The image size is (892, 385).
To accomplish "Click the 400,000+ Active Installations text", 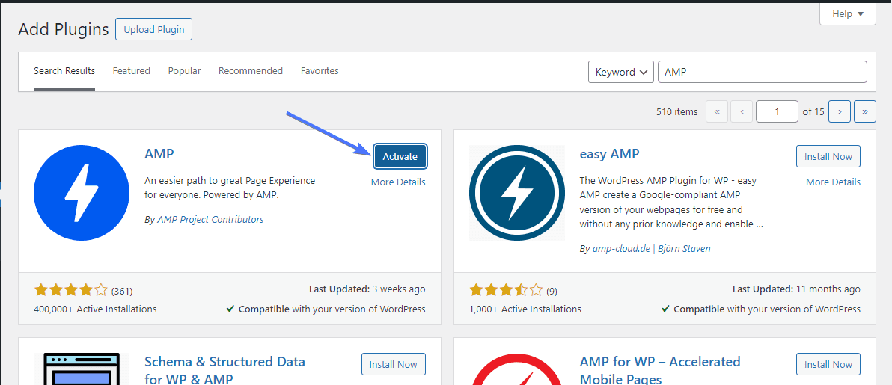I will tap(95, 309).
